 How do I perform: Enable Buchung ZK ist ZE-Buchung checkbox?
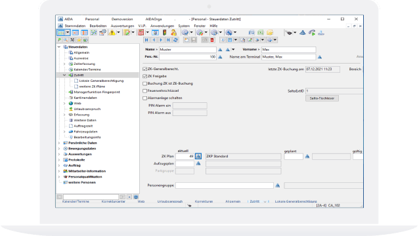[x=145, y=83]
